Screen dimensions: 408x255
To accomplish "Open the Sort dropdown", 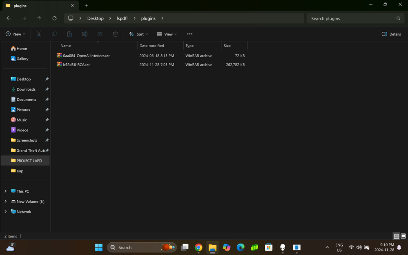I will point(138,34).
